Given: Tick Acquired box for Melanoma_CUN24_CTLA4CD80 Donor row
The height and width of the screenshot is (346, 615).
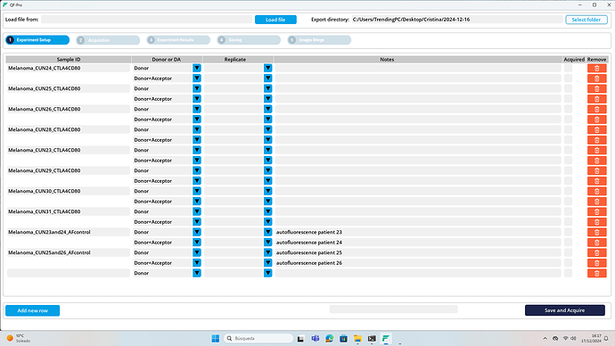Looking at the screenshot, I should pos(568,69).
